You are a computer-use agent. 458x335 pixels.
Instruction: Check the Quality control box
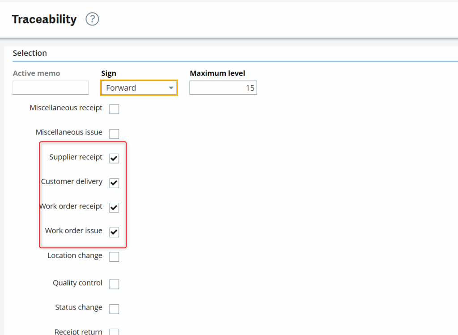pos(114,284)
